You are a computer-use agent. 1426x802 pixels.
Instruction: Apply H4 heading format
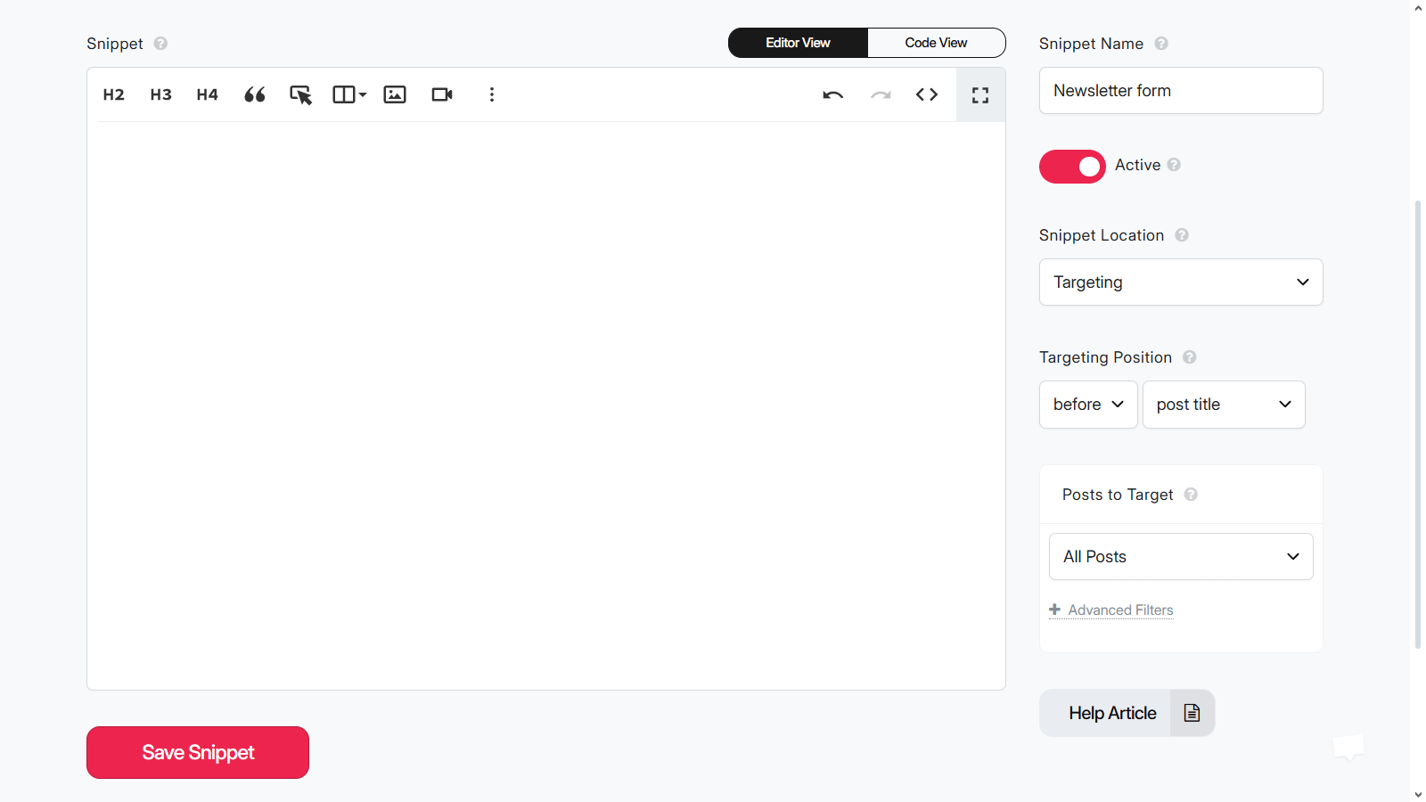point(207,94)
